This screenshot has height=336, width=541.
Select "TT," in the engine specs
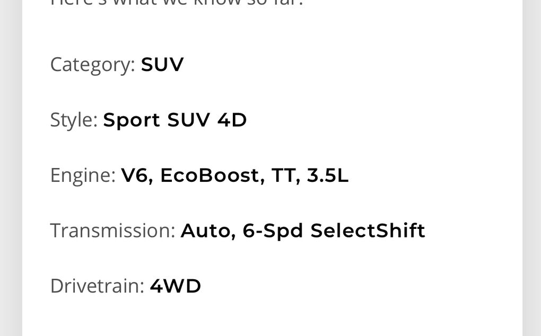pos(286,175)
